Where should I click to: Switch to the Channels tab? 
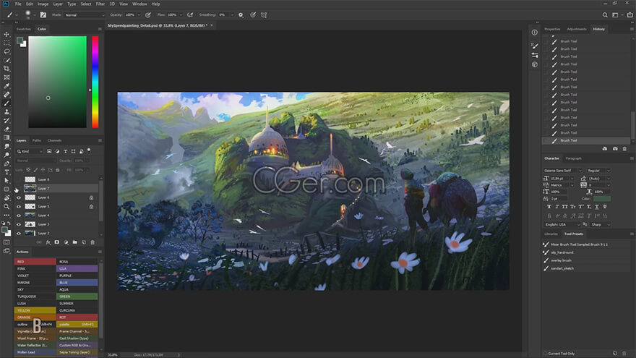(54, 140)
